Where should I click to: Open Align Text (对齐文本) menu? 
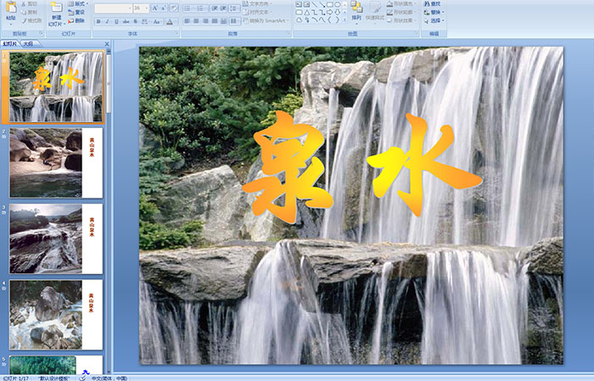[258, 12]
